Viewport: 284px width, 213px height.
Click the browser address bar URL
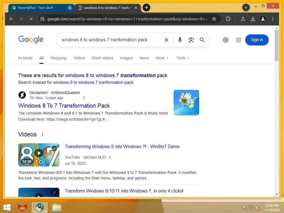[x=128, y=19]
